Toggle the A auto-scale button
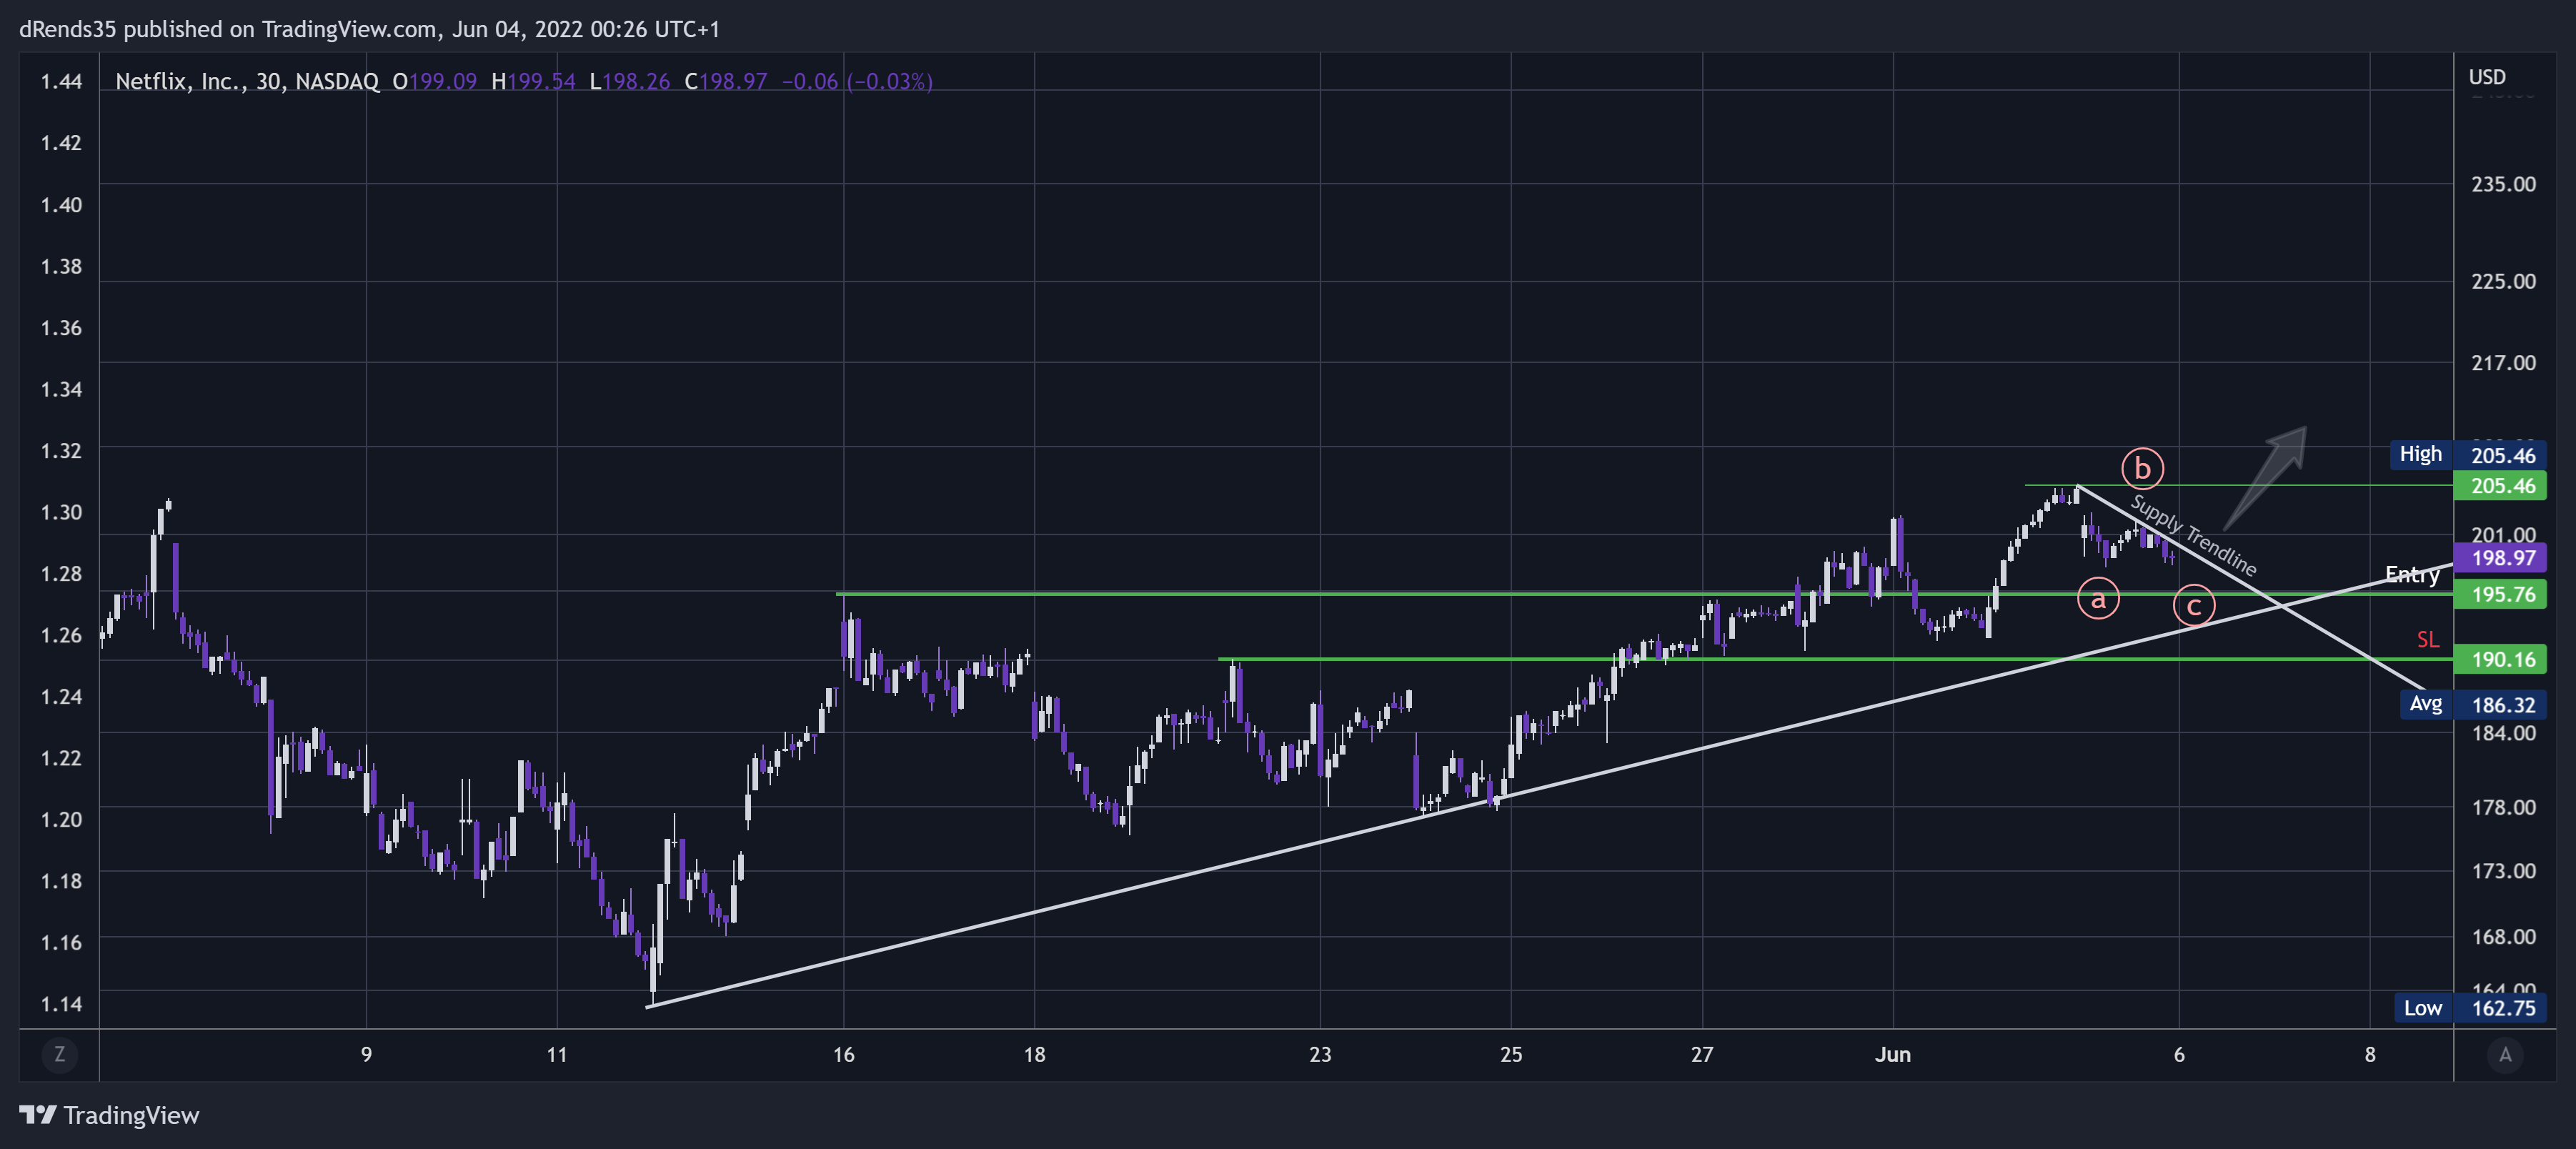 pyautogui.click(x=2505, y=1054)
